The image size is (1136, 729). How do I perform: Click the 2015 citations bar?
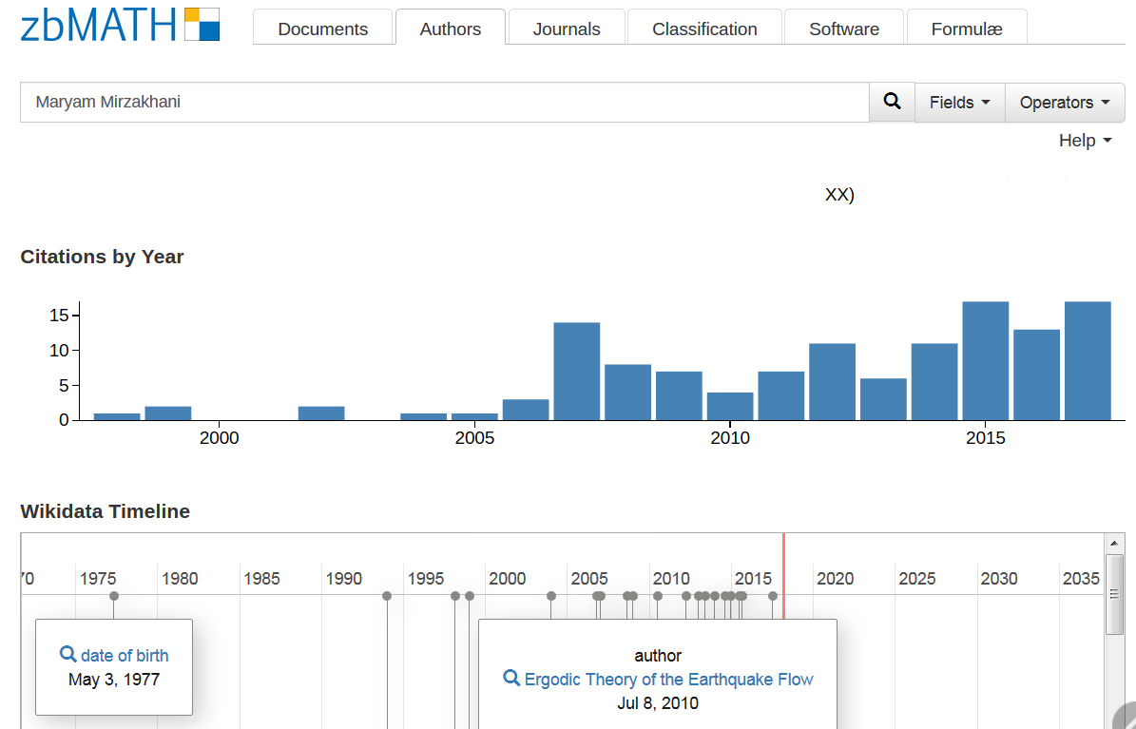985,360
